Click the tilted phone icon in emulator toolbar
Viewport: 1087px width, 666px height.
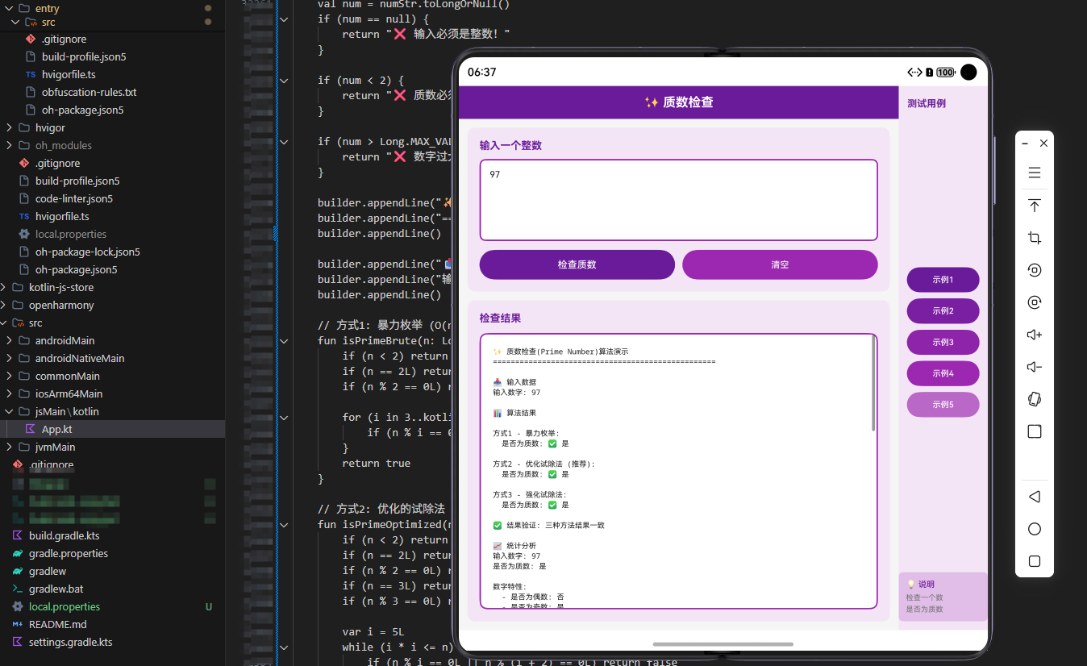tap(1035, 399)
